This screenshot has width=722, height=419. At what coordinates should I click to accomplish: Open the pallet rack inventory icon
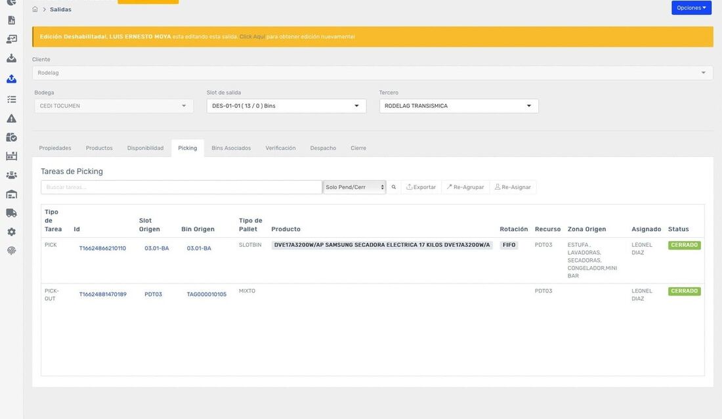(12, 156)
